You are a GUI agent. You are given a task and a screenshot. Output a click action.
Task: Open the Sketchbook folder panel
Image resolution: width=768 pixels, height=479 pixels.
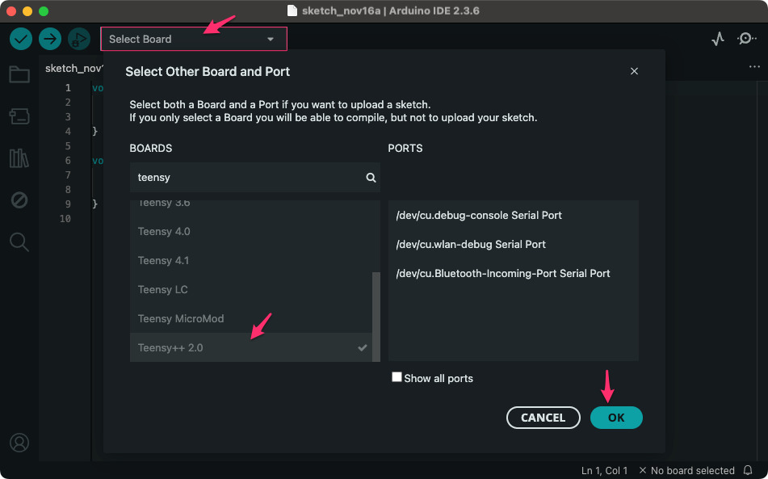19,75
